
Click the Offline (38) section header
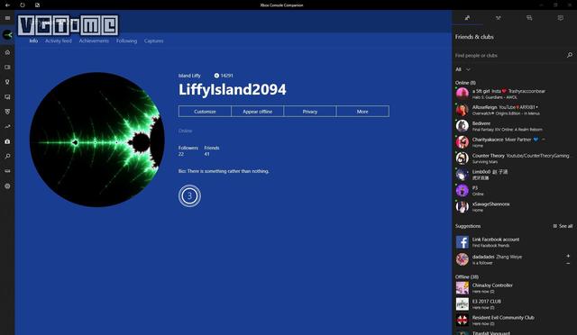467,276
